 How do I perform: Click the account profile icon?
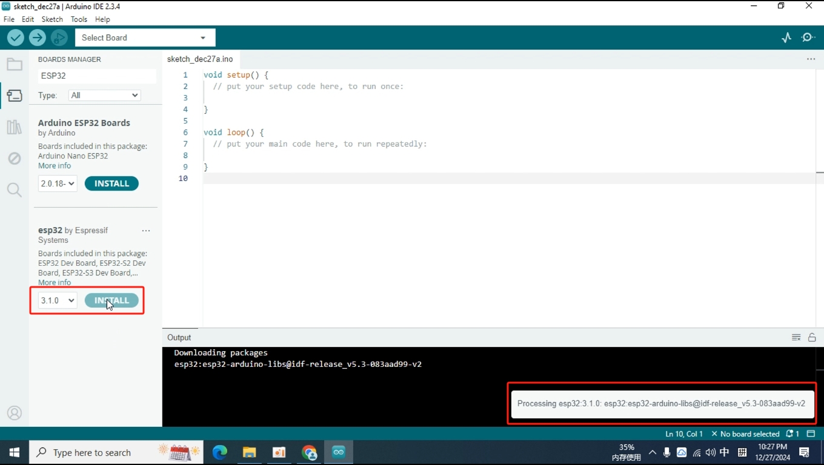coord(15,413)
